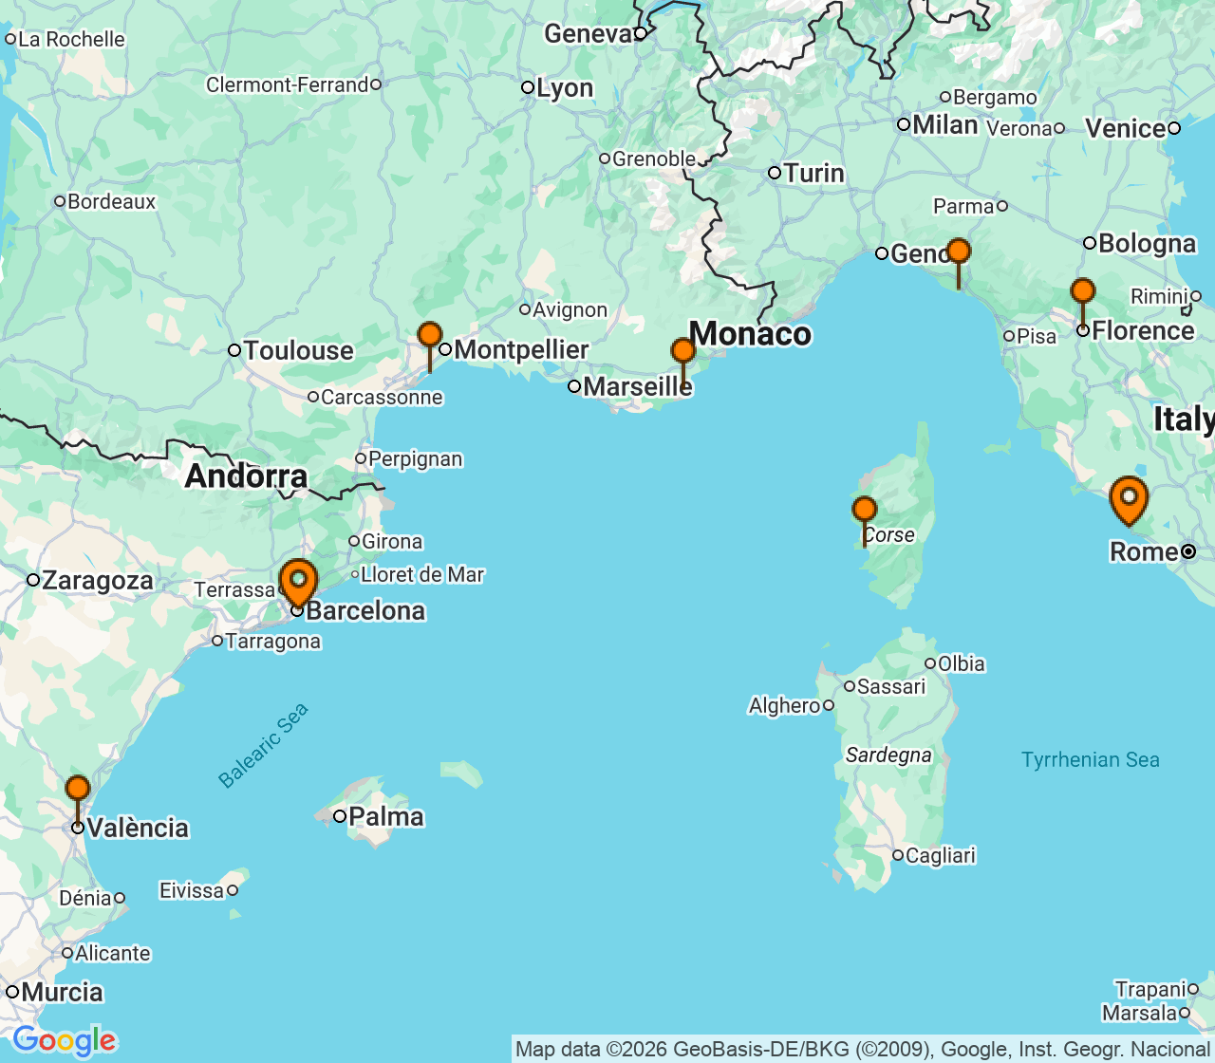Select the Palma city label
This screenshot has width=1215, height=1063.
[386, 816]
